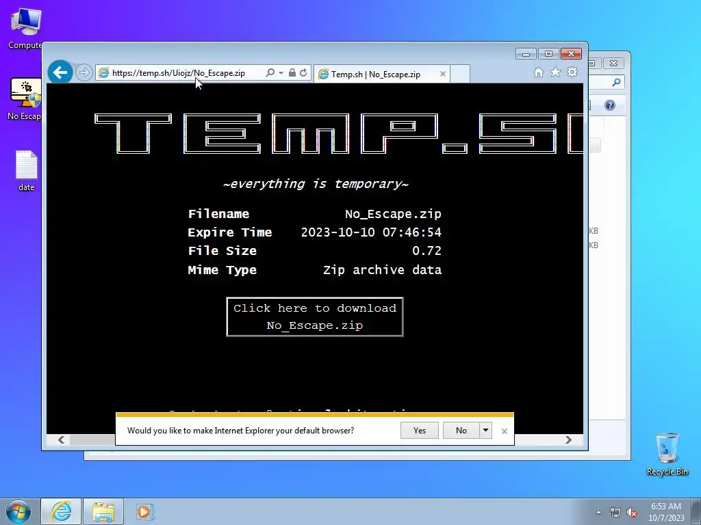Click the IE forward arrow button
The width and height of the screenshot is (701, 525).
coord(84,72)
